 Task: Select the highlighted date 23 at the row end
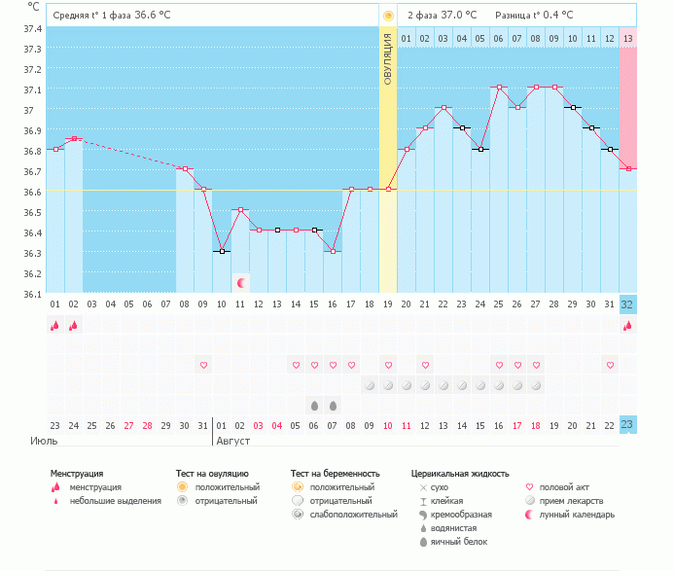click(x=628, y=424)
